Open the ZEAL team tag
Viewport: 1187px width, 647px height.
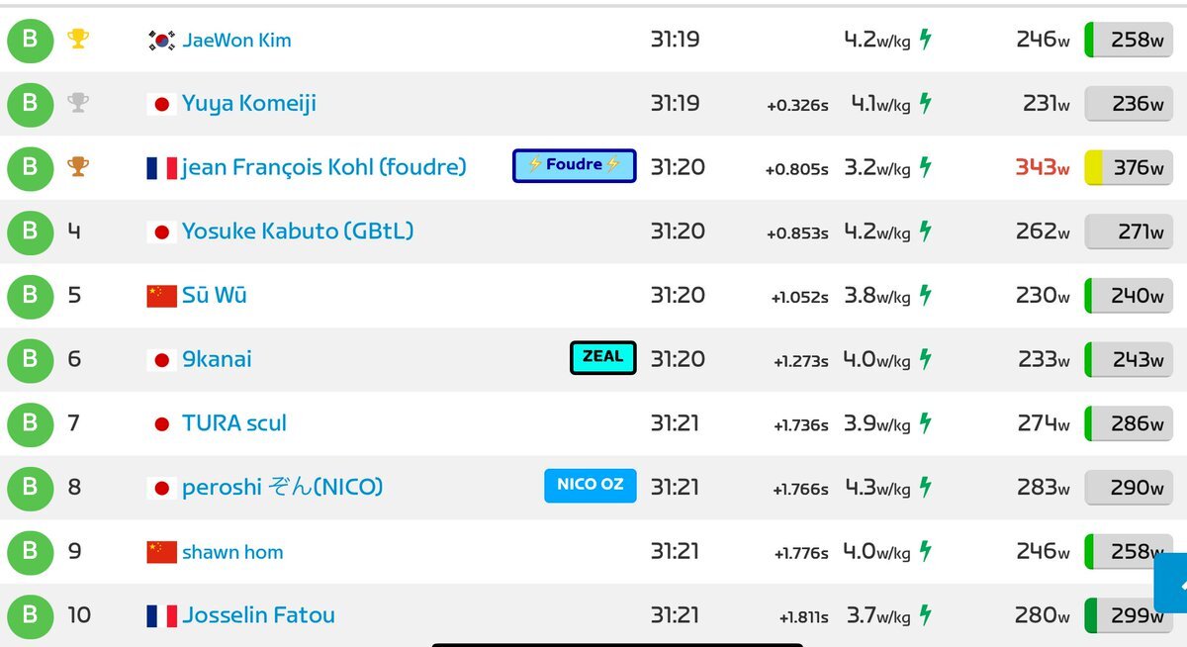click(x=603, y=357)
